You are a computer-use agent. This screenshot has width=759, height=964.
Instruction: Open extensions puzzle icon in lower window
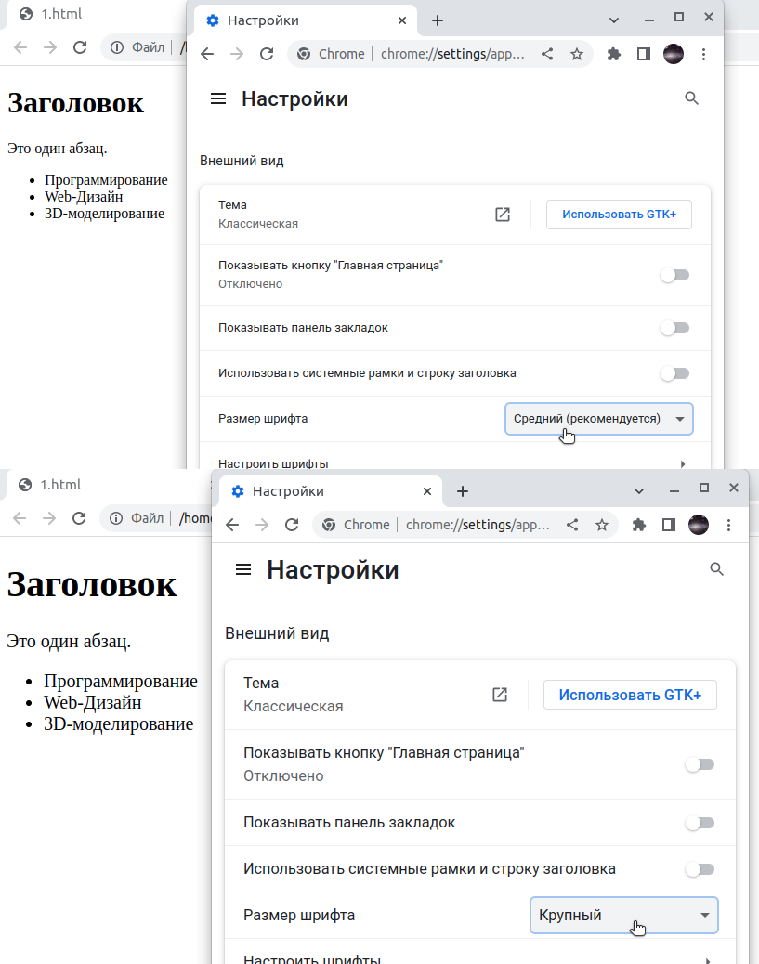point(639,525)
